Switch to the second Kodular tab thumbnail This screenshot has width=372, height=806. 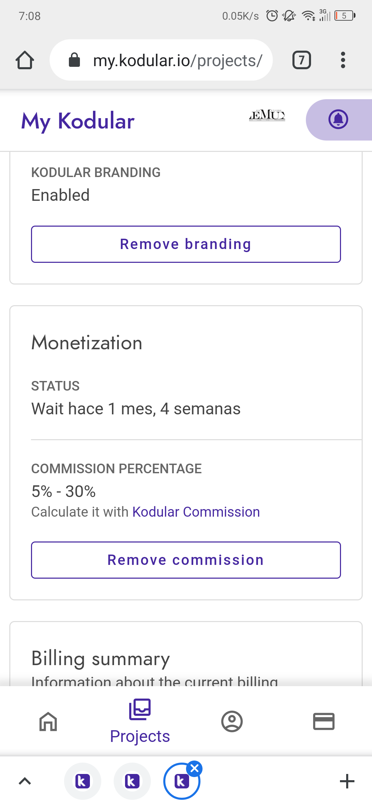[x=132, y=781]
